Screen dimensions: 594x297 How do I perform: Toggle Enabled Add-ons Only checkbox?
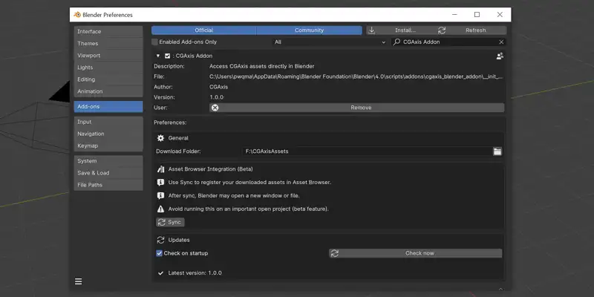click(x=155, y=42)
